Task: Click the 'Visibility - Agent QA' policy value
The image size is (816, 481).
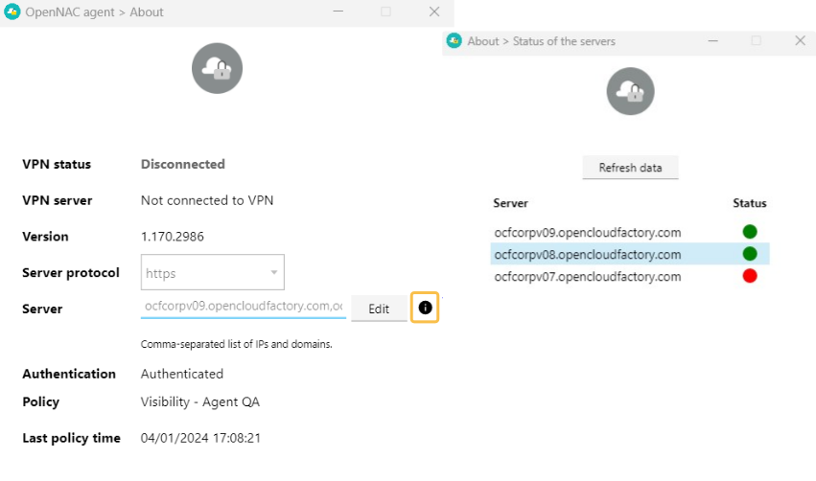Action: tap(200, 402)
